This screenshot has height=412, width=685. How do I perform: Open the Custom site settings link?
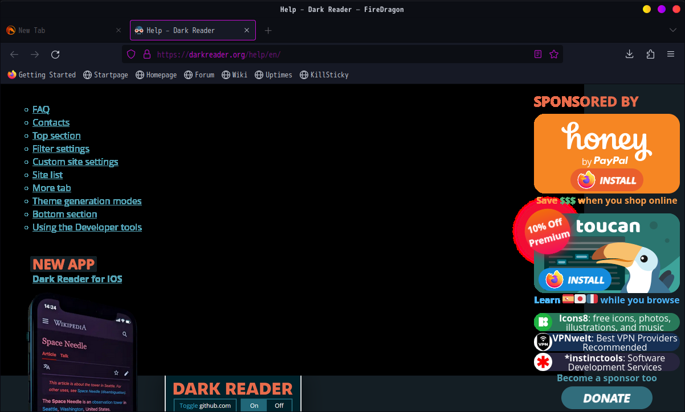75,162
